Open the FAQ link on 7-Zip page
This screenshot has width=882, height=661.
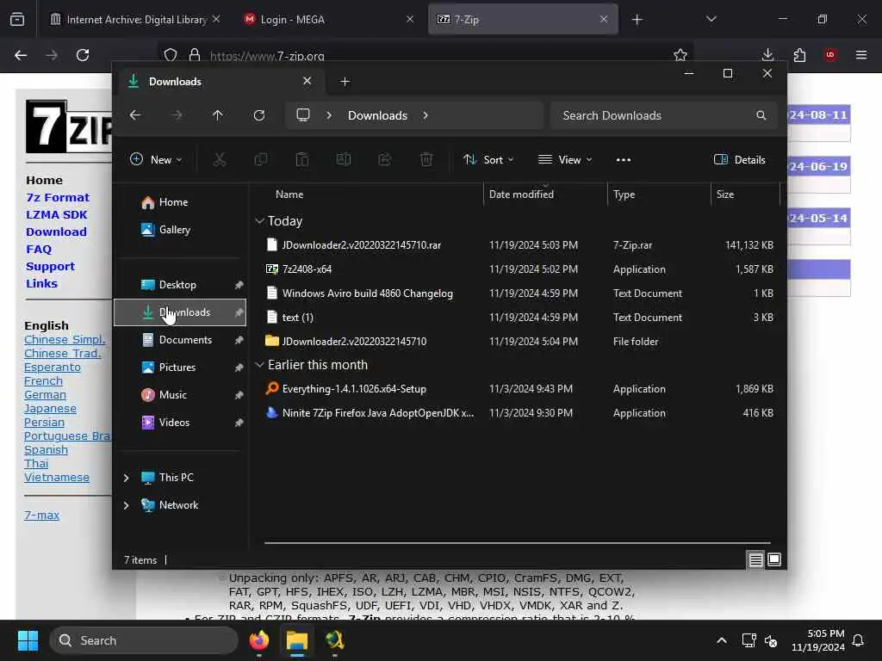pos(38,249)
